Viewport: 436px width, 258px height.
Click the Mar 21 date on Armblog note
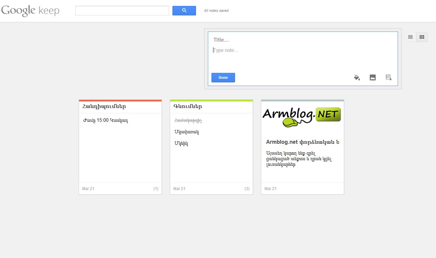(270, 189)
